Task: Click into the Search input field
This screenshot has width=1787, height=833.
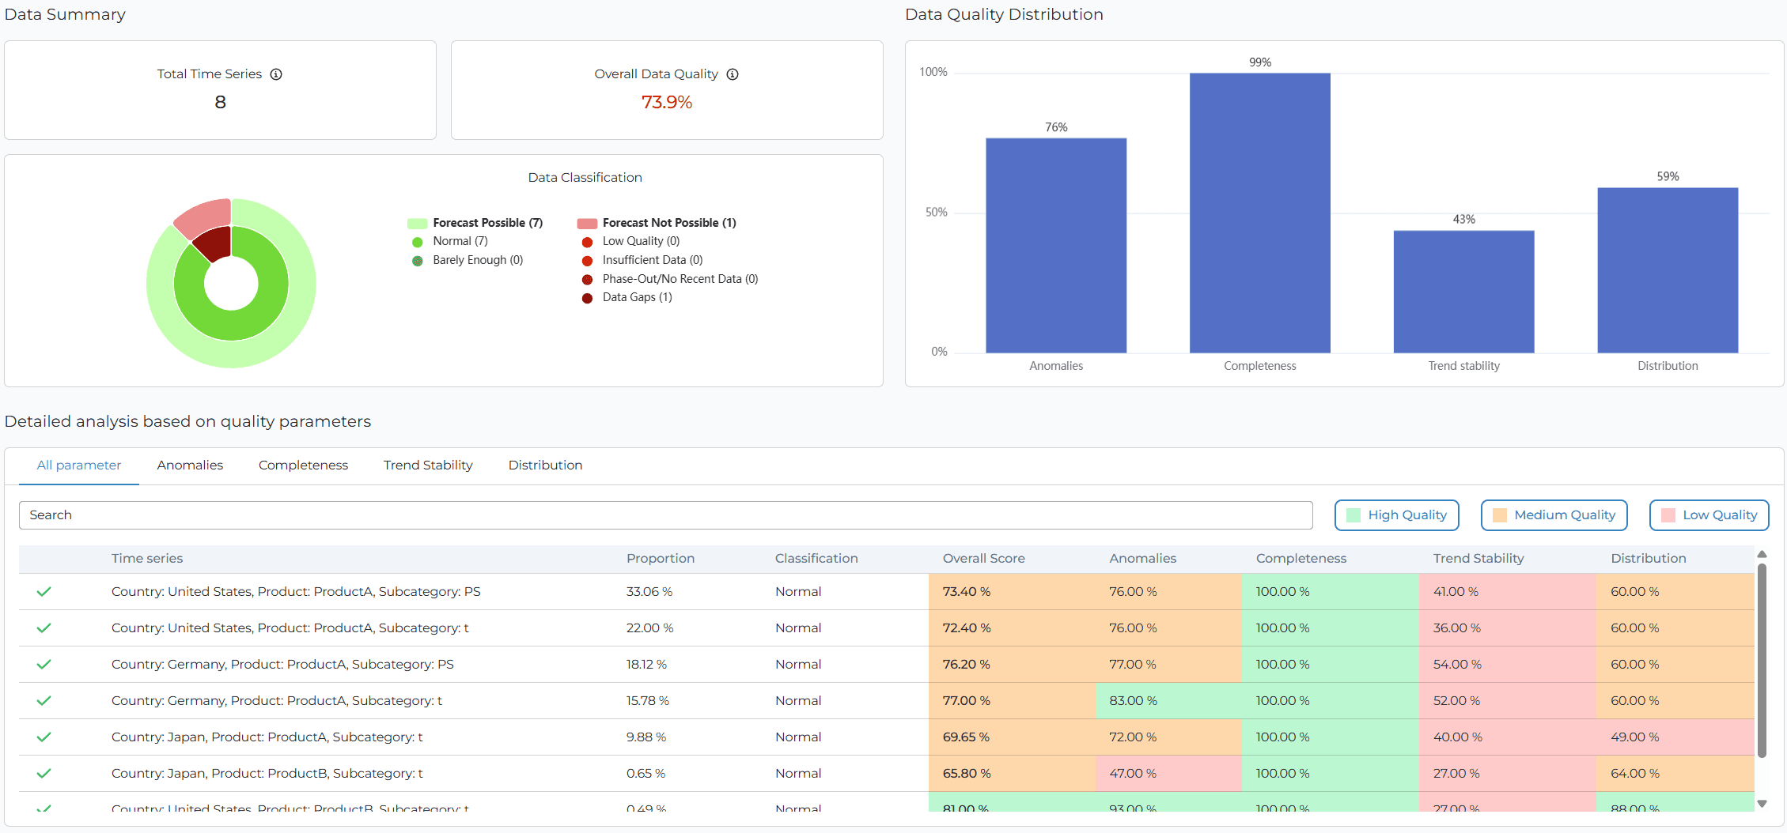Action: 664,515
